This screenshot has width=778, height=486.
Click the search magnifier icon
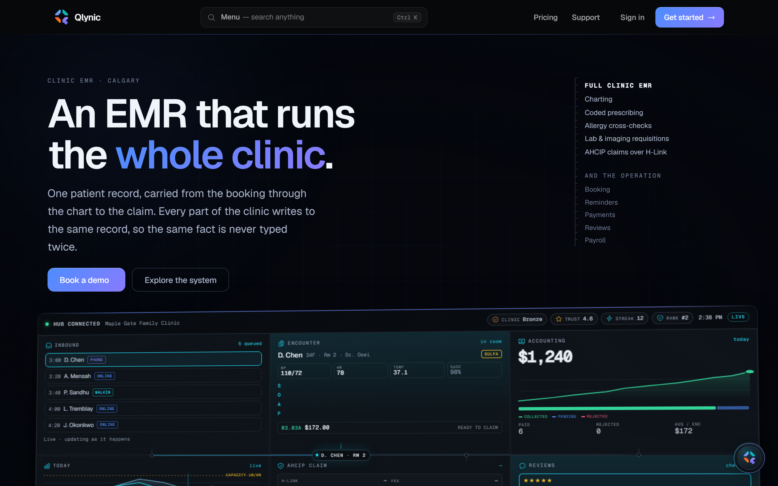coord(212,17)
